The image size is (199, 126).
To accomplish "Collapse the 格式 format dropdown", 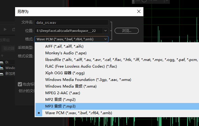I will pyautogui.click(x=105, y=39).
